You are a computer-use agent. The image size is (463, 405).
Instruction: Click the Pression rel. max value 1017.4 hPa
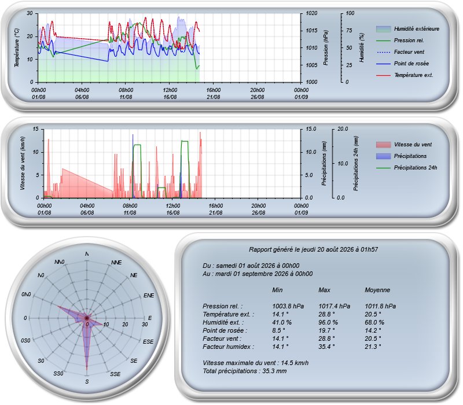[335, 307]
